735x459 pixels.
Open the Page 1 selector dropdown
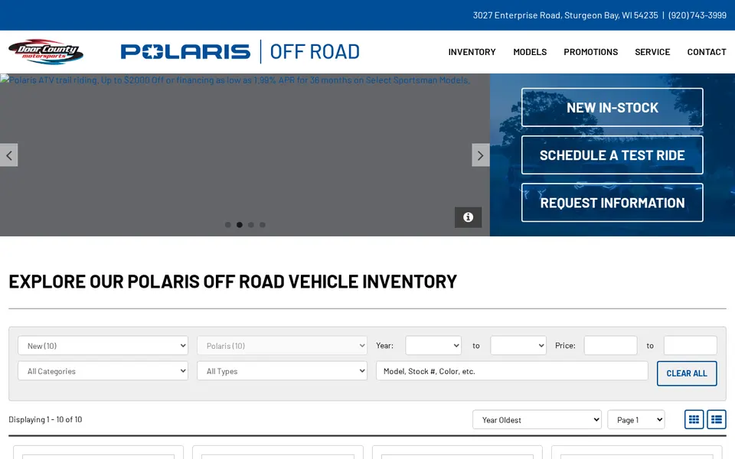point(636,420)
